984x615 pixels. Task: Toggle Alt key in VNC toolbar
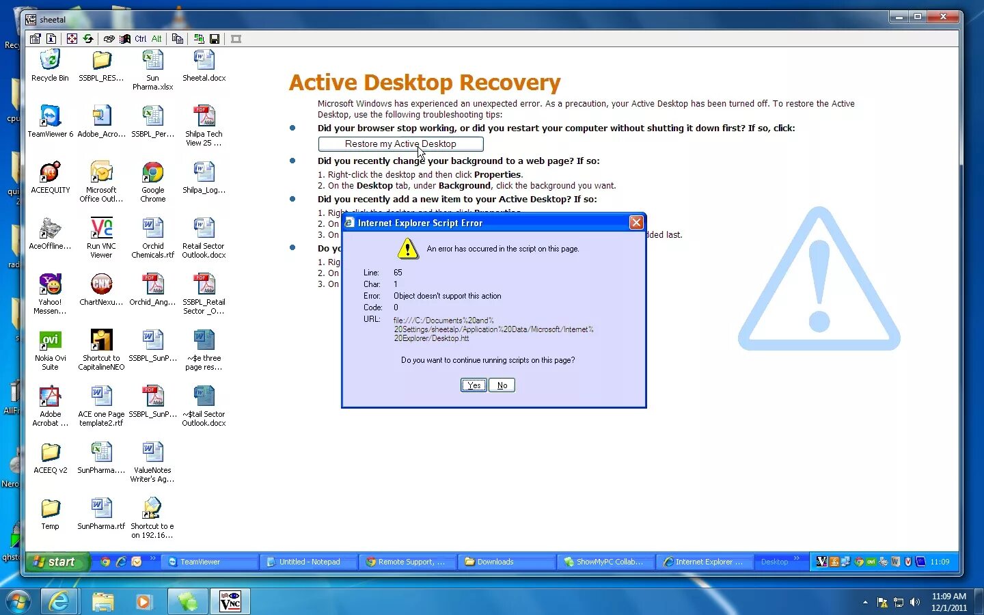(x=156, y=39)
